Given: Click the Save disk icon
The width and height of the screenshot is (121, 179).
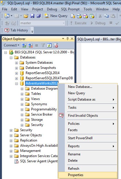Looking at the screenshot, I should (x=32, y=16).
